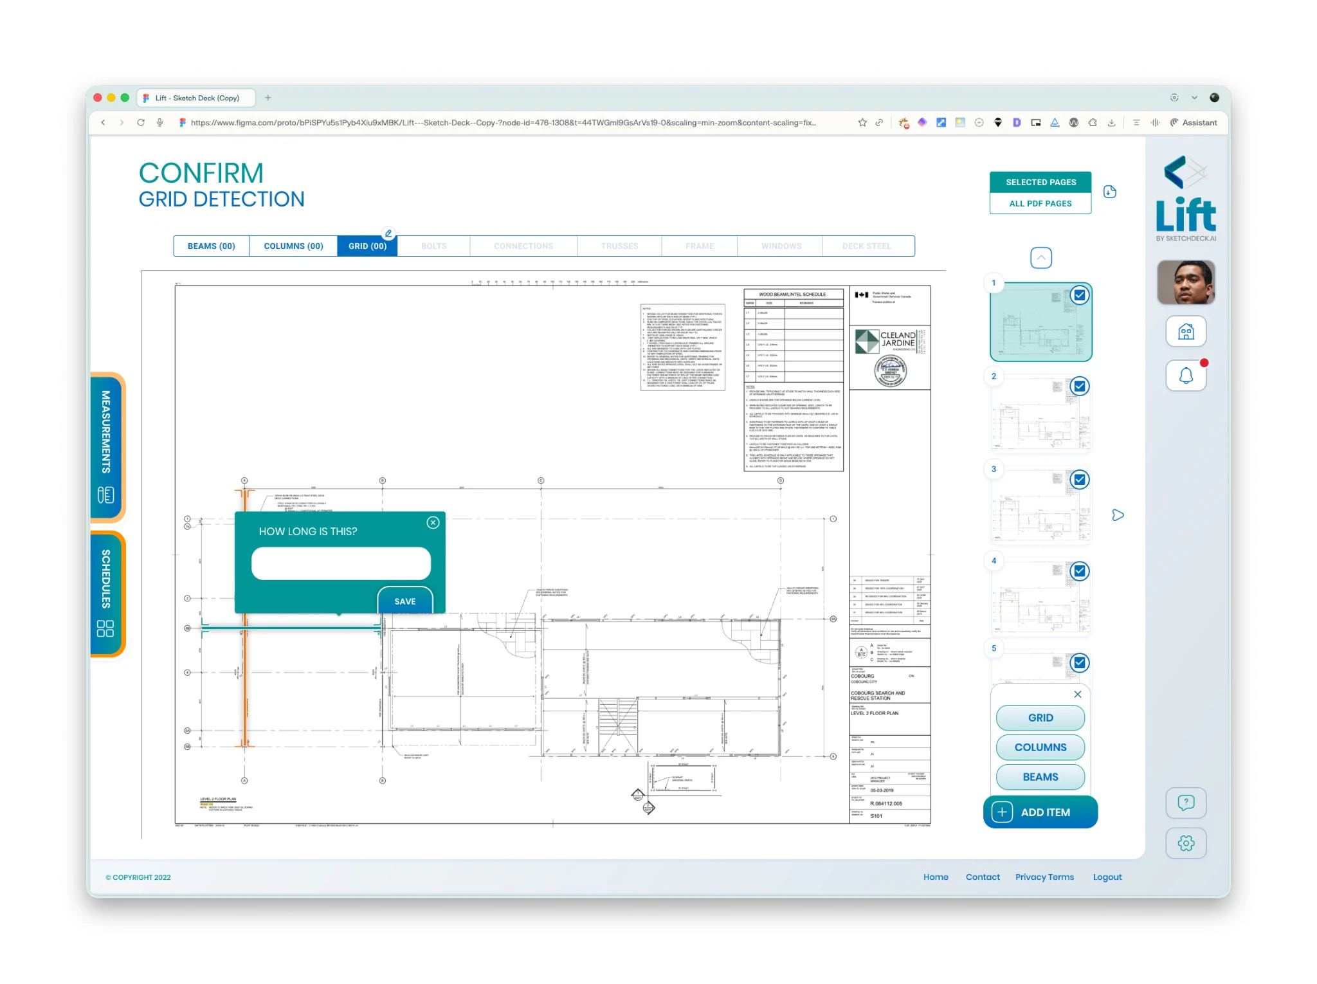Click the Save button in popup

[404, 601]
